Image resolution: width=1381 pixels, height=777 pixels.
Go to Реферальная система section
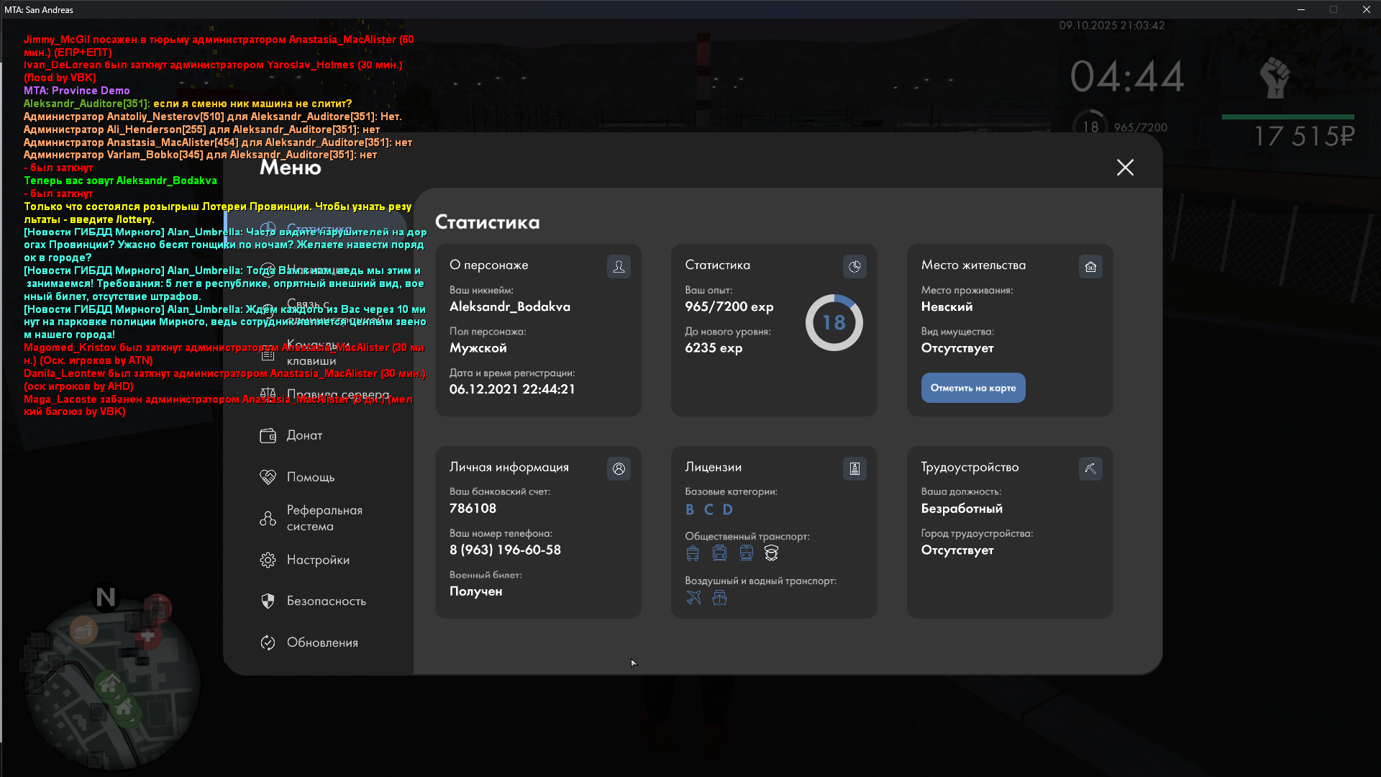coord(324,518)
